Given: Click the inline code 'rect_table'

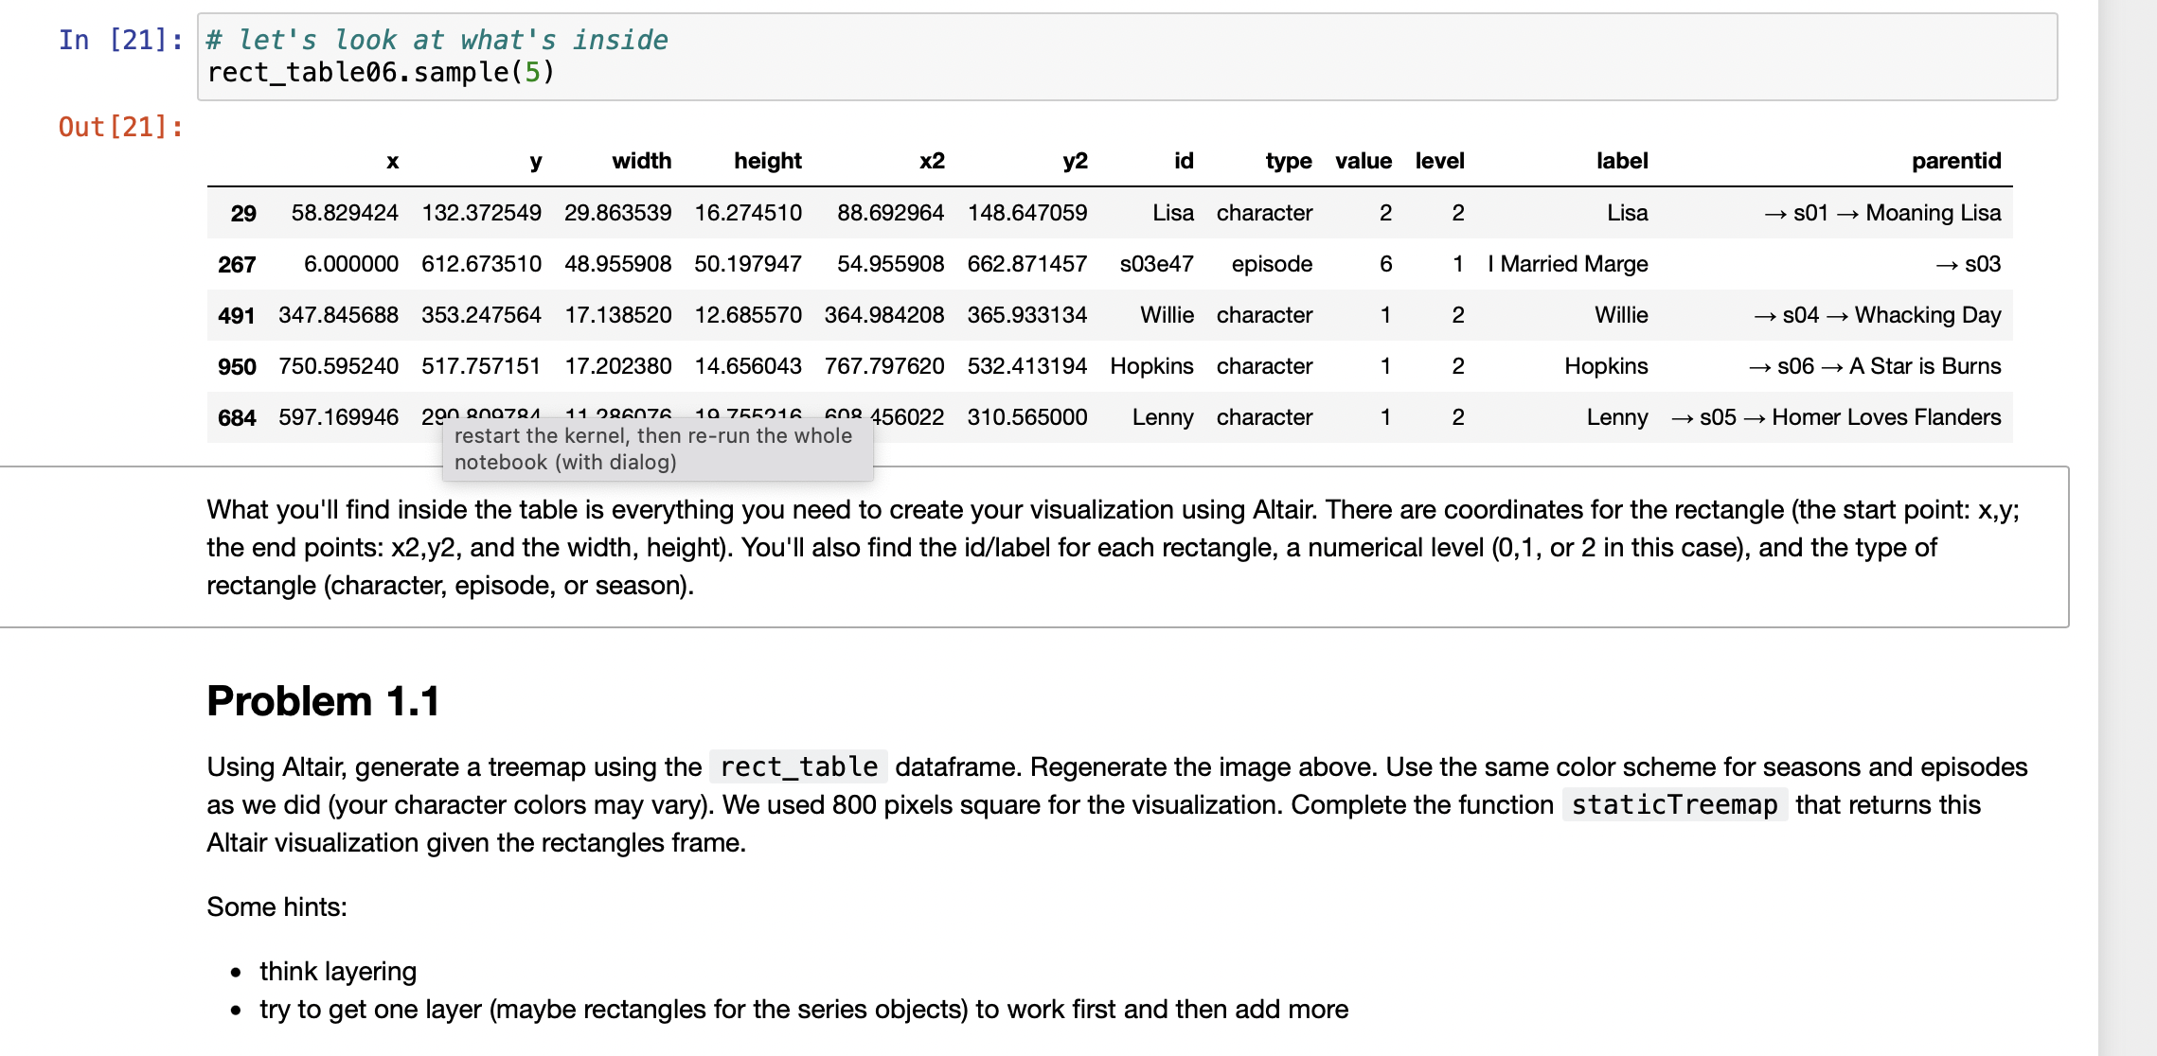Looking at the screenshot, I should [798, 766].
